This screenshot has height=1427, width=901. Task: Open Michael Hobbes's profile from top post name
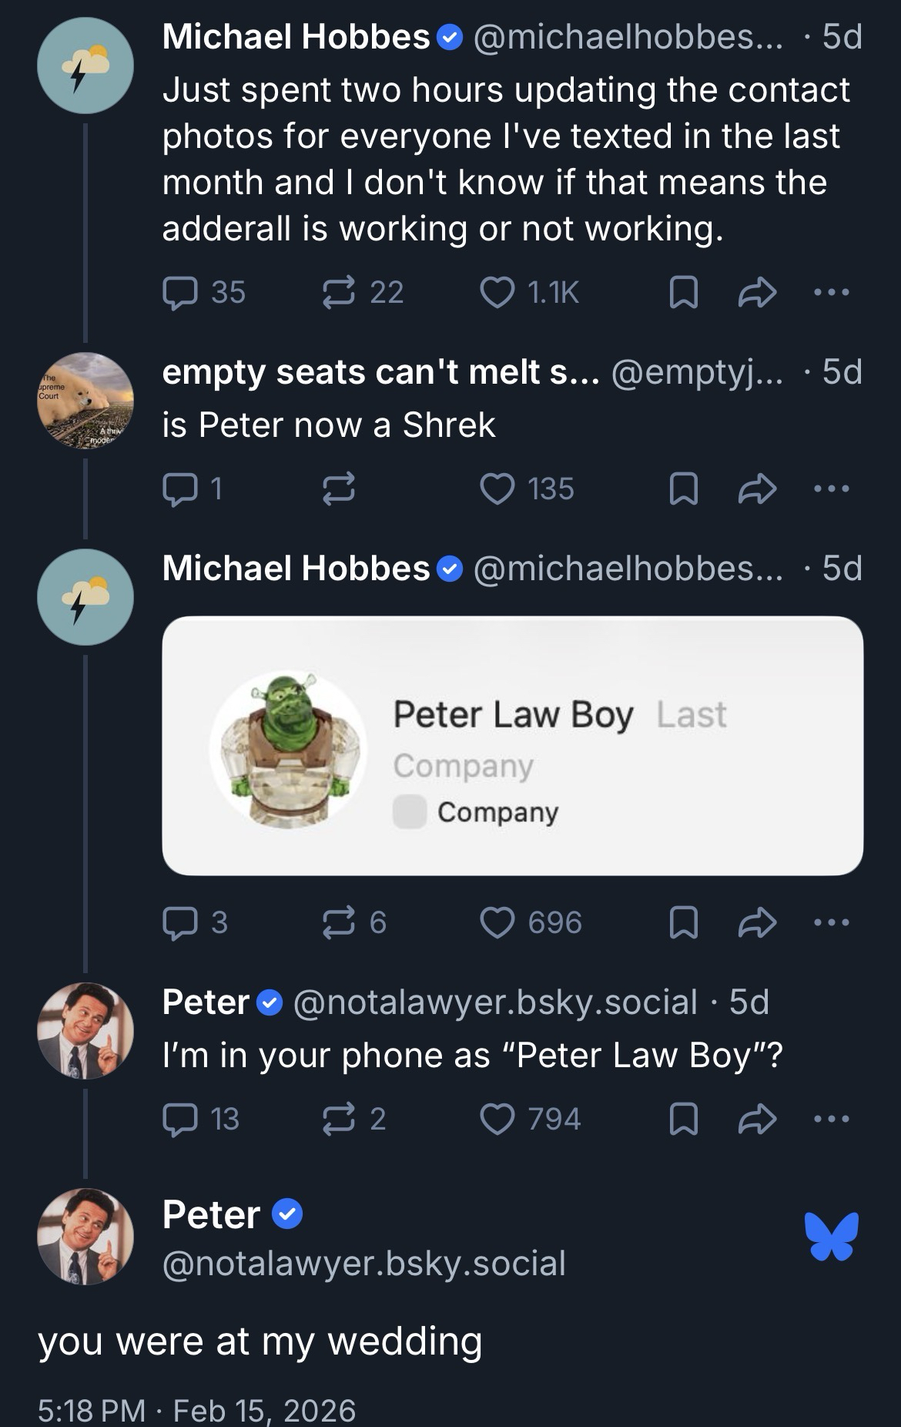[x=296, y=37]
